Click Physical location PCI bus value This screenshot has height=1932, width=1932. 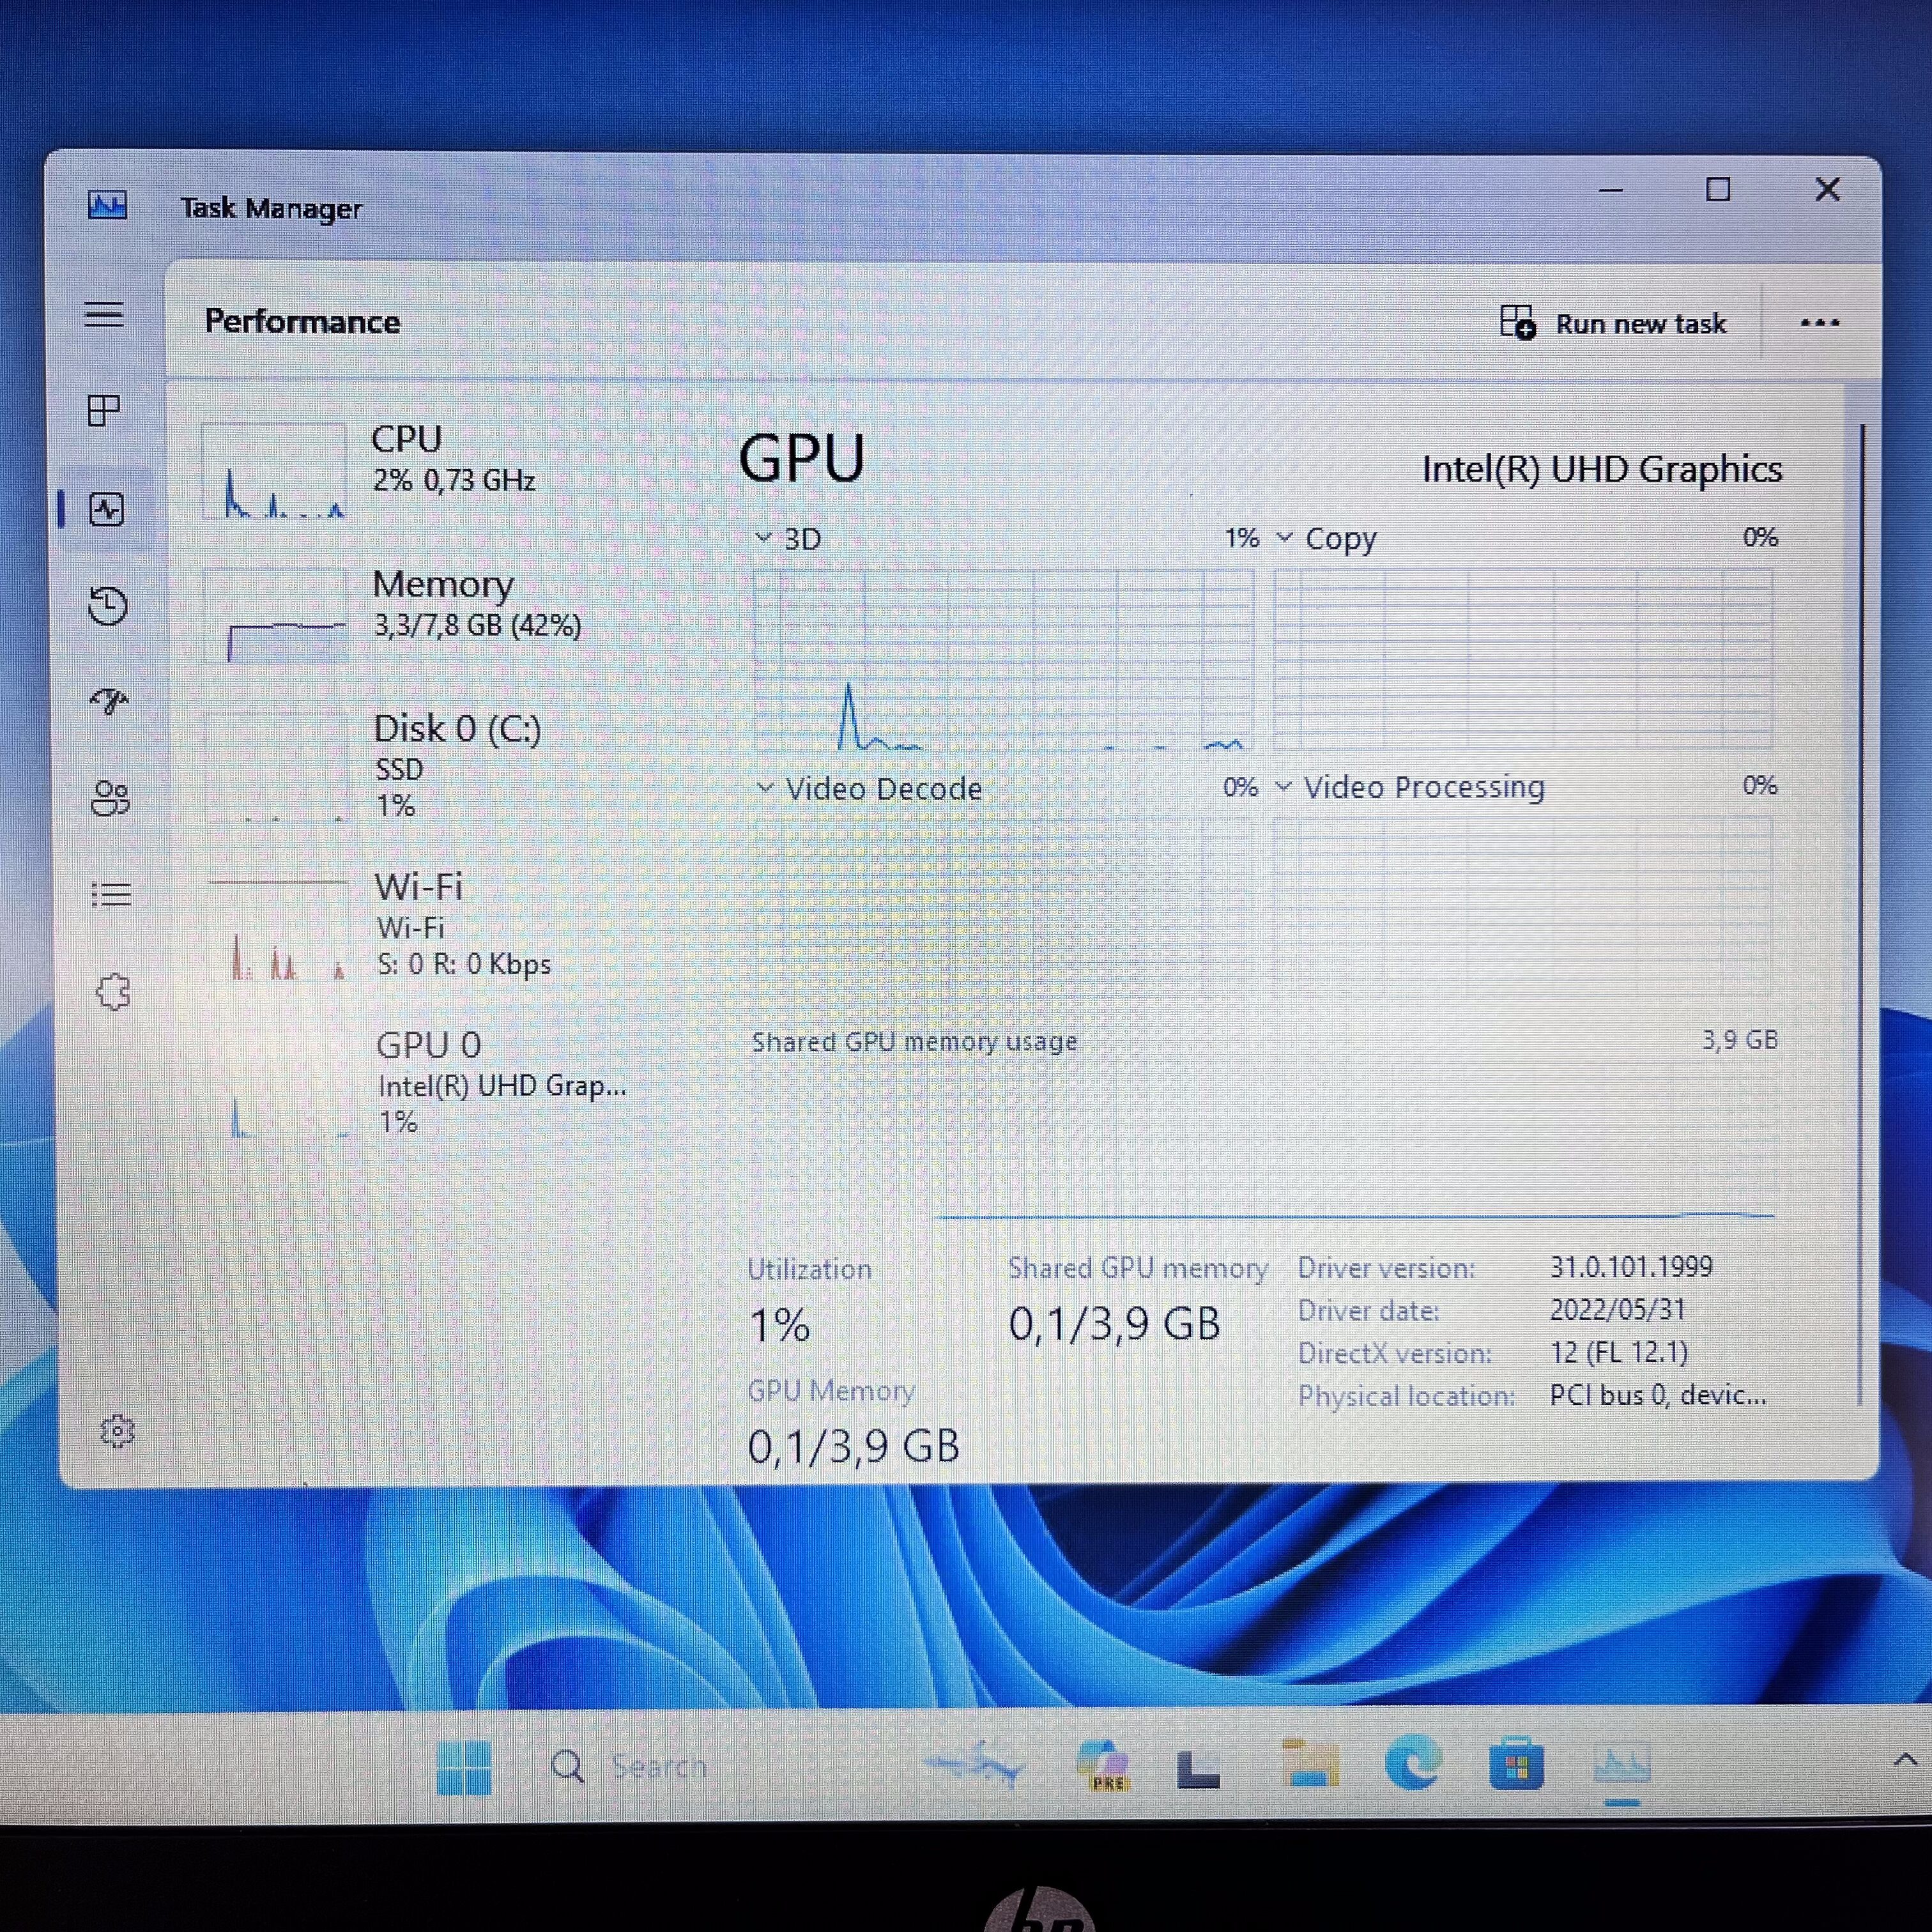click(x=1658, y=1395)
